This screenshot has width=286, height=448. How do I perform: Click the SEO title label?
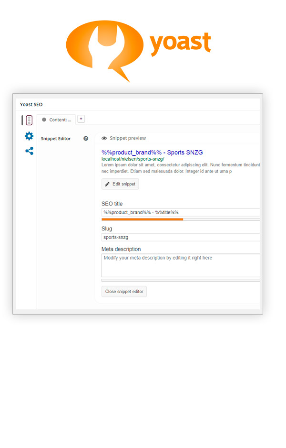pyautogui.click(x=112, y=204)
